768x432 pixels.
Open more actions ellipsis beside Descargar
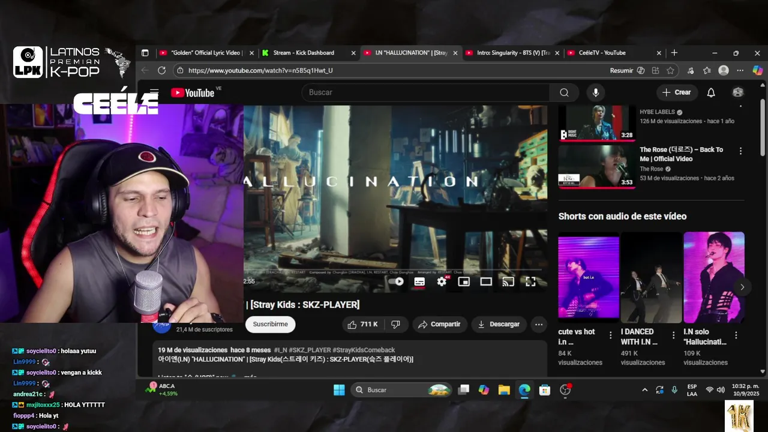[x=539, y=324]
